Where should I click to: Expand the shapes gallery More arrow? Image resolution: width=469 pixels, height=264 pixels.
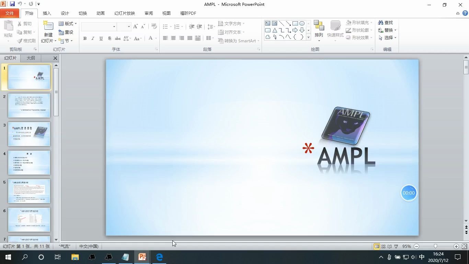pos(308,37)
